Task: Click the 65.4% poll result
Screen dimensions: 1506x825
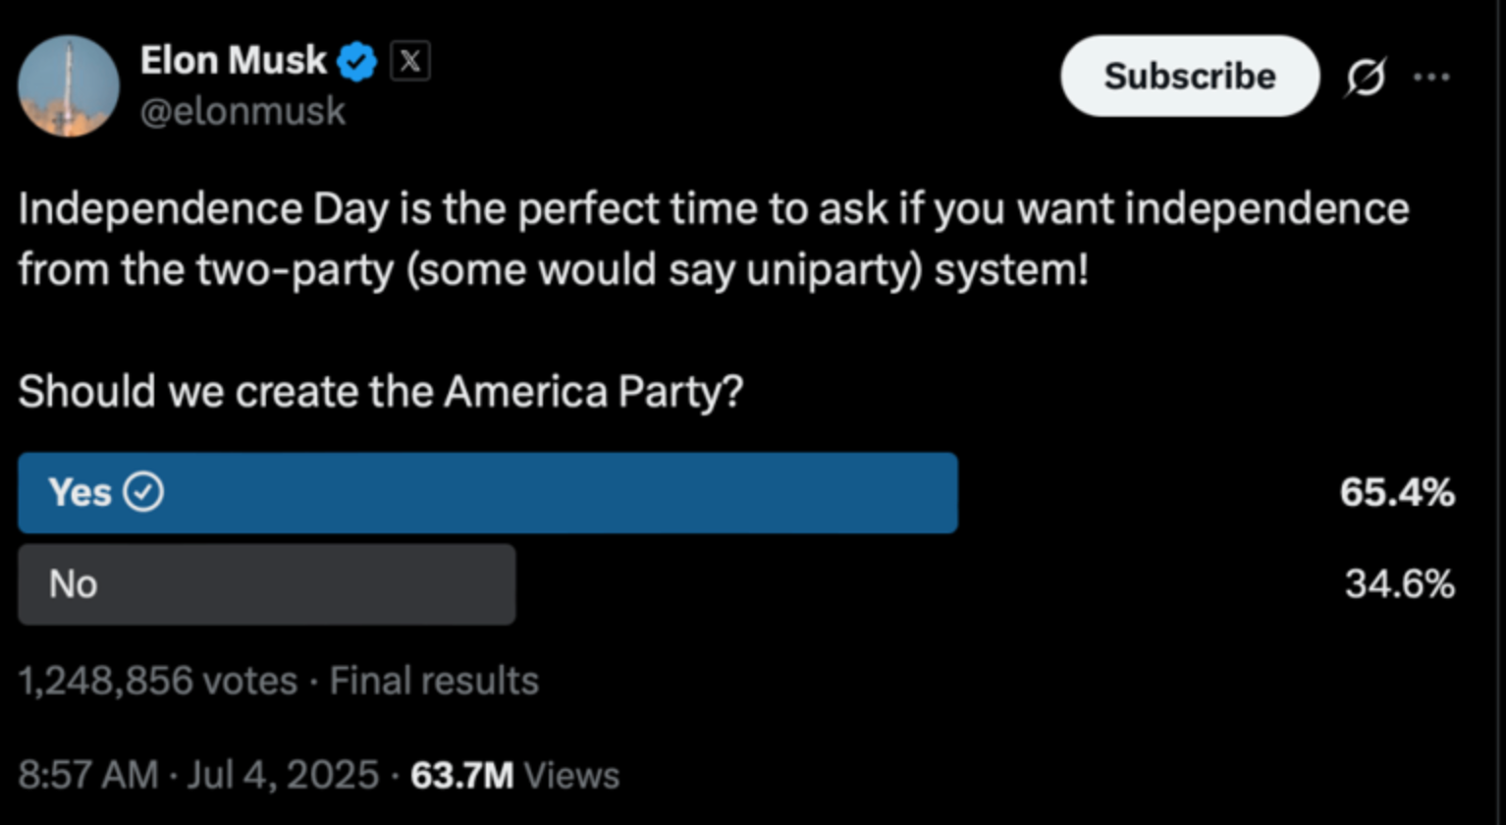Action: (1397, 493)
